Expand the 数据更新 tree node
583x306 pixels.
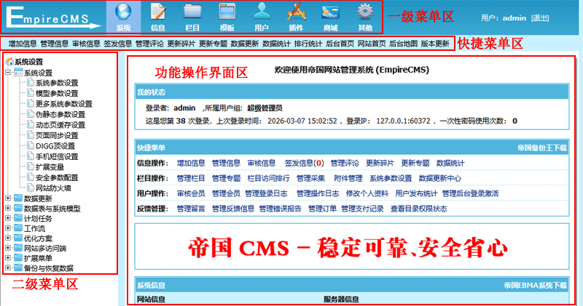point(8,198)
